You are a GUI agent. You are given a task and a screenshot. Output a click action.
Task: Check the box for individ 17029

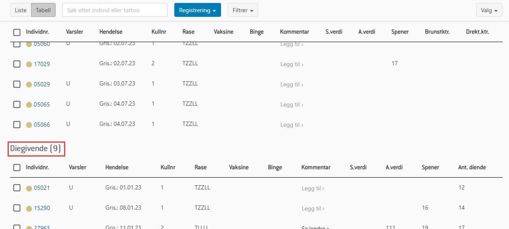pyautogui.click(x=17, y=64)
